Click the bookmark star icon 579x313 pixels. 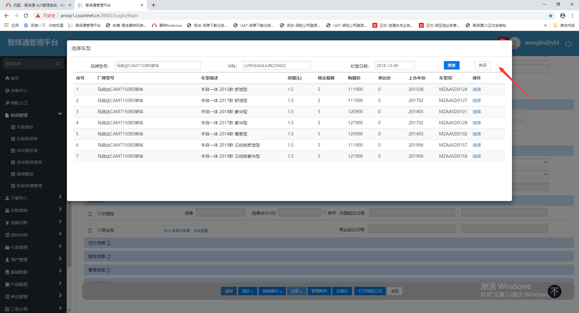(x=551, y=16)
